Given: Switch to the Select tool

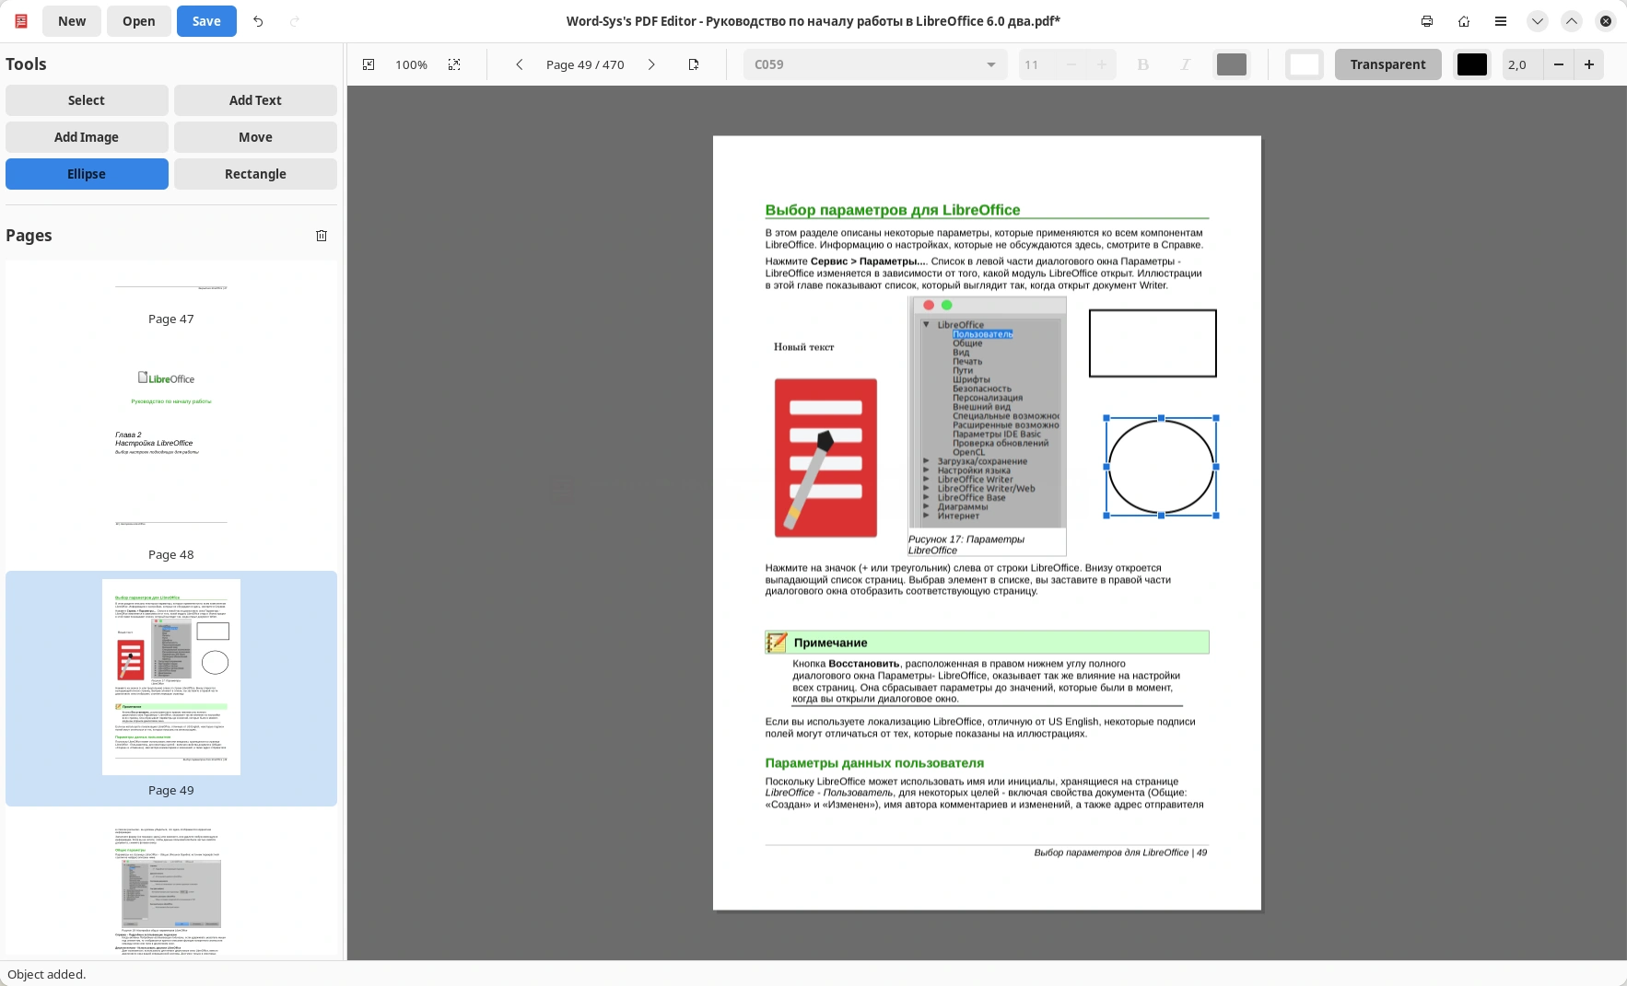Looking at the screenshot, I should click(87, 100).
